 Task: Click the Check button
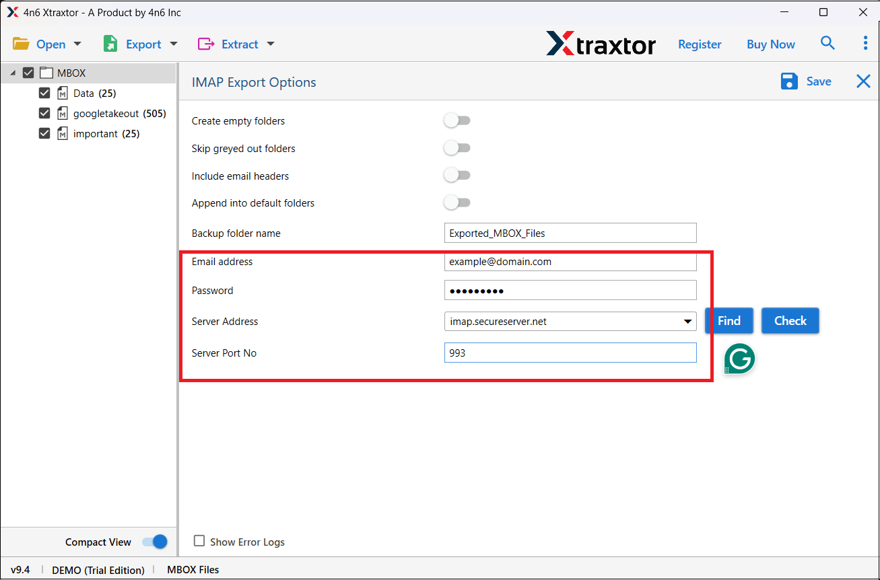pyautogui.click(x=790, y=321)
